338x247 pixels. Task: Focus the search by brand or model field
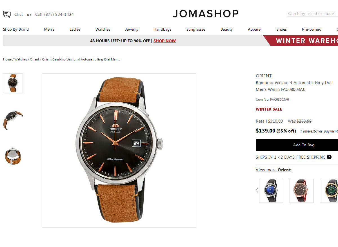[x=313, y=14]
